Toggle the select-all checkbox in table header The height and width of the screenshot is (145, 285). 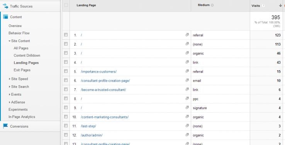pyautogui.click(x=66, y=5)
